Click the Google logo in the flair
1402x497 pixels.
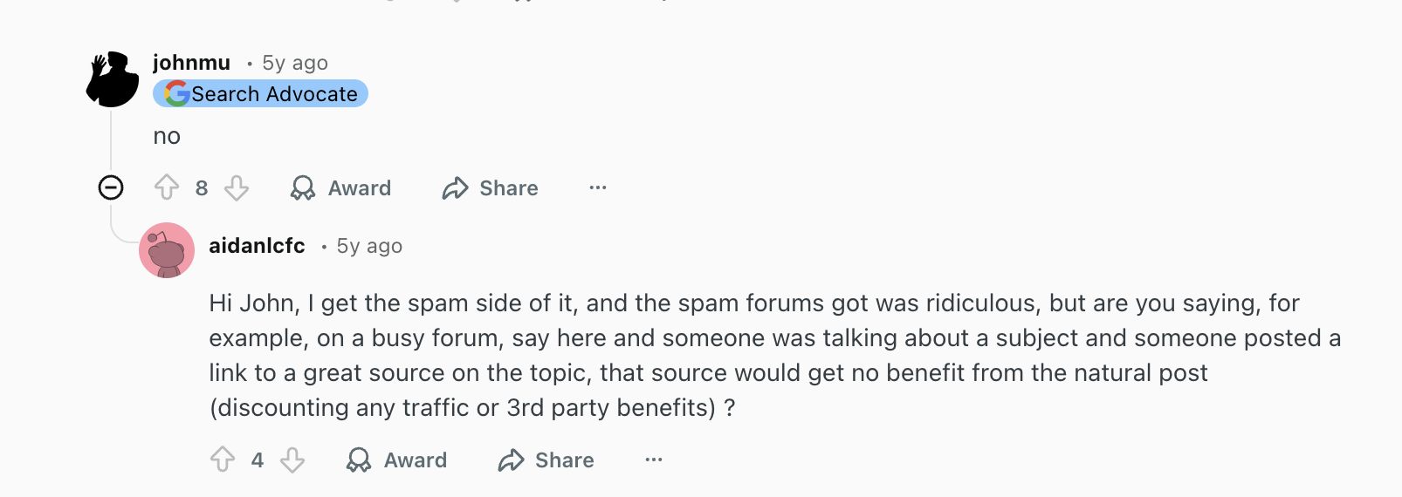pyautogui.click(x=177, y=94)
